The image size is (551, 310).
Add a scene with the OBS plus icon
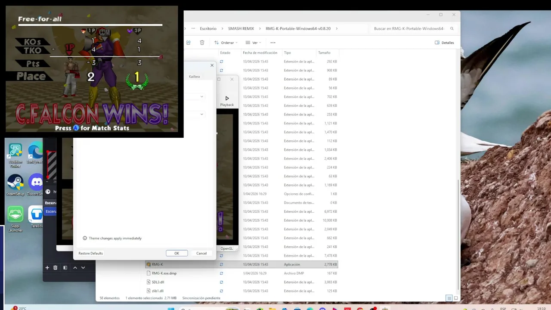coord(47,267)
